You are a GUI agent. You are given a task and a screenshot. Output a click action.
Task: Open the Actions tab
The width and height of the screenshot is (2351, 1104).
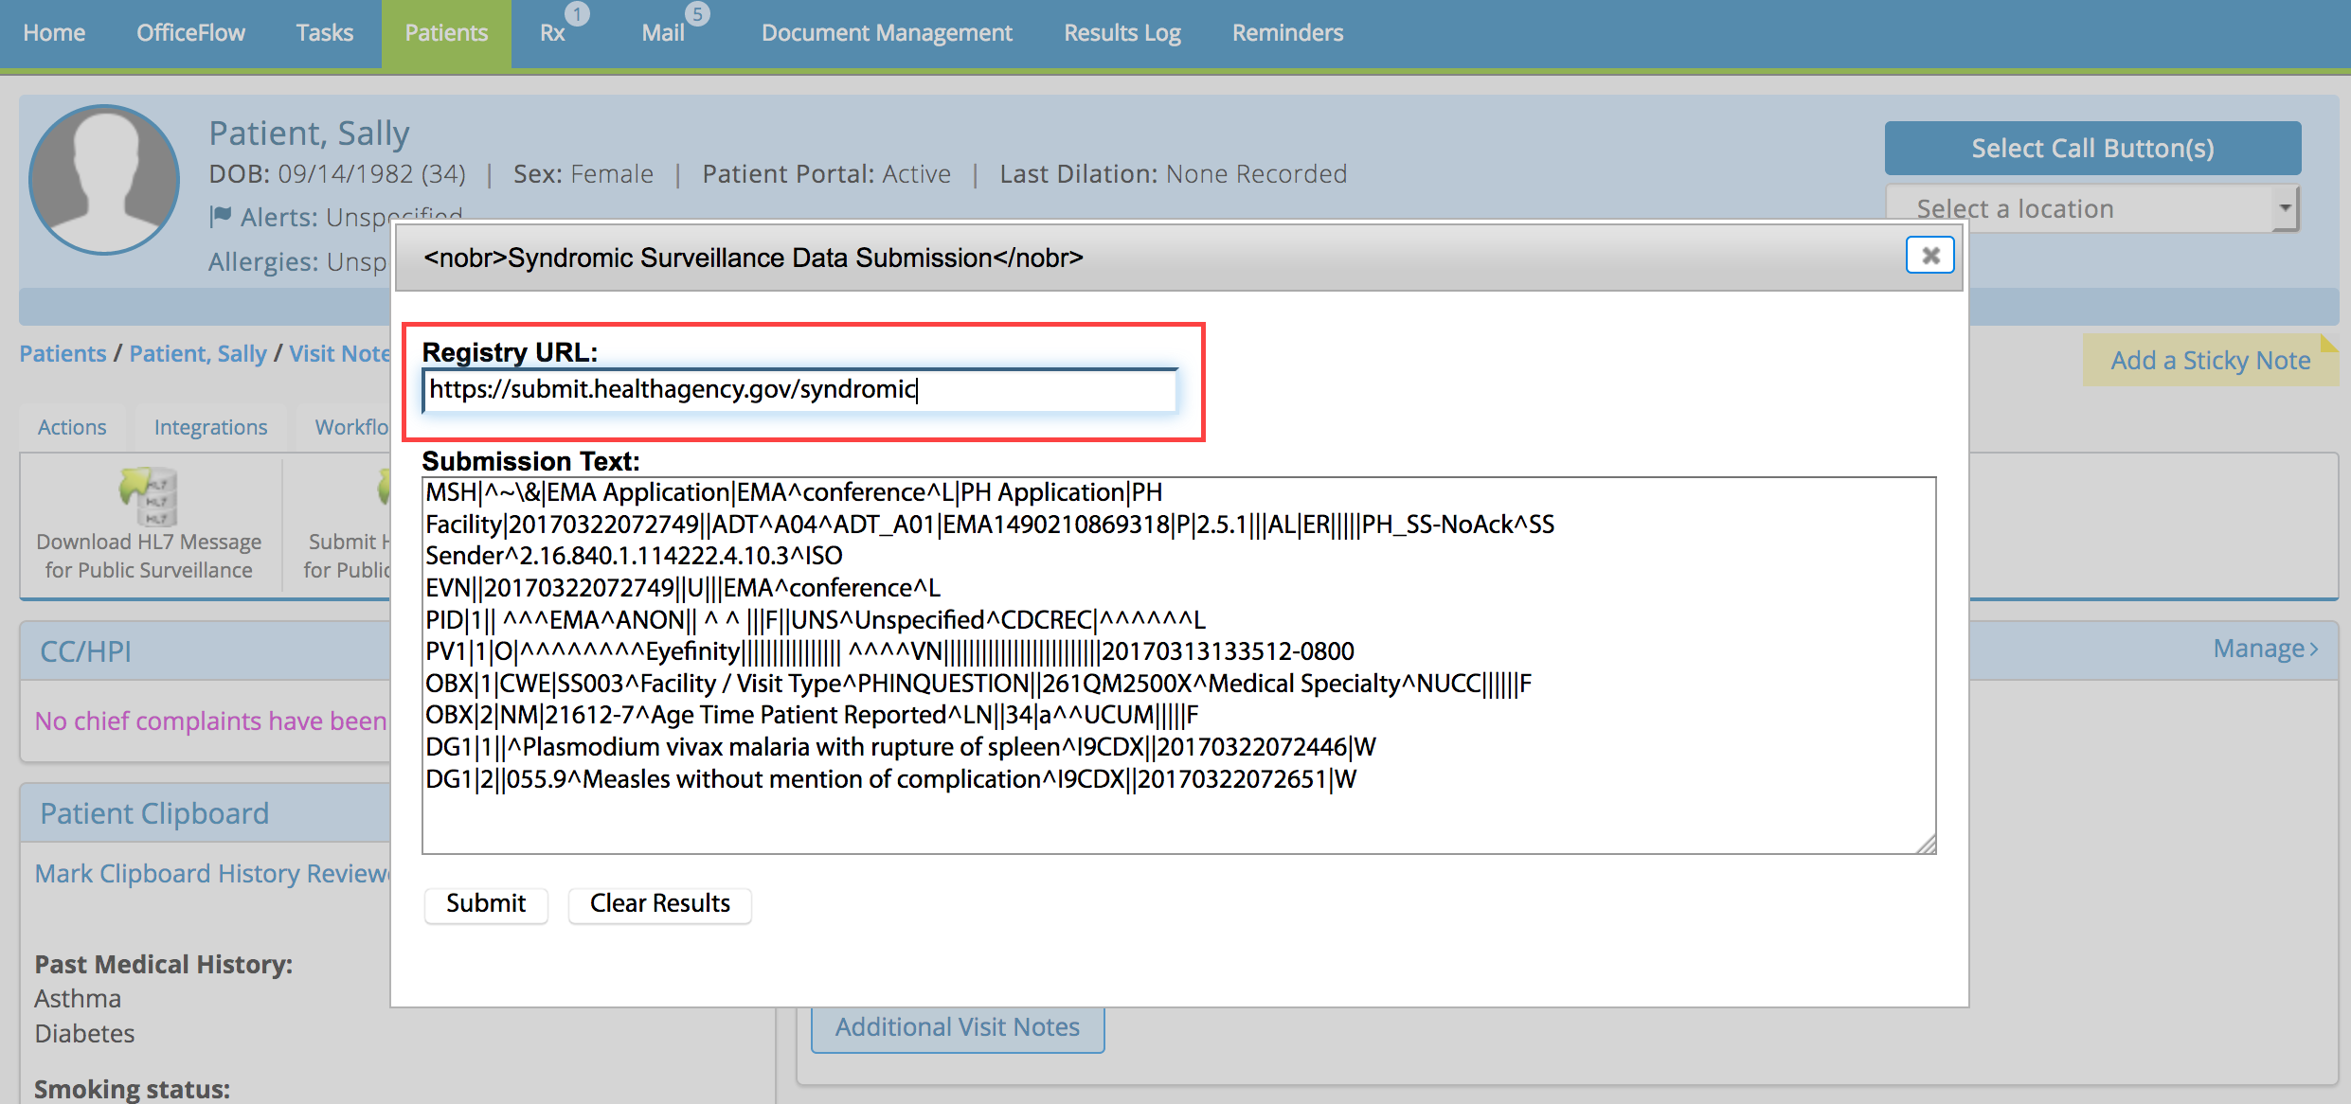72,427
